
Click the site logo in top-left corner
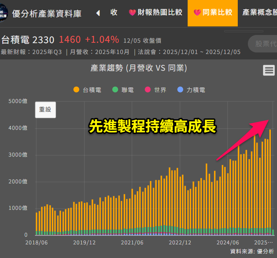(3, 13)
